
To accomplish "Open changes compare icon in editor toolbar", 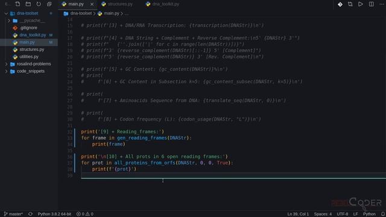I will tap(350, 4).
